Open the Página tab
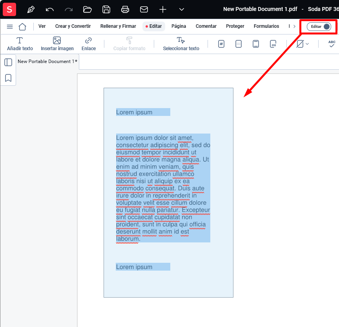339x327 pixels. pyautogui.click(x=179, y=26)
